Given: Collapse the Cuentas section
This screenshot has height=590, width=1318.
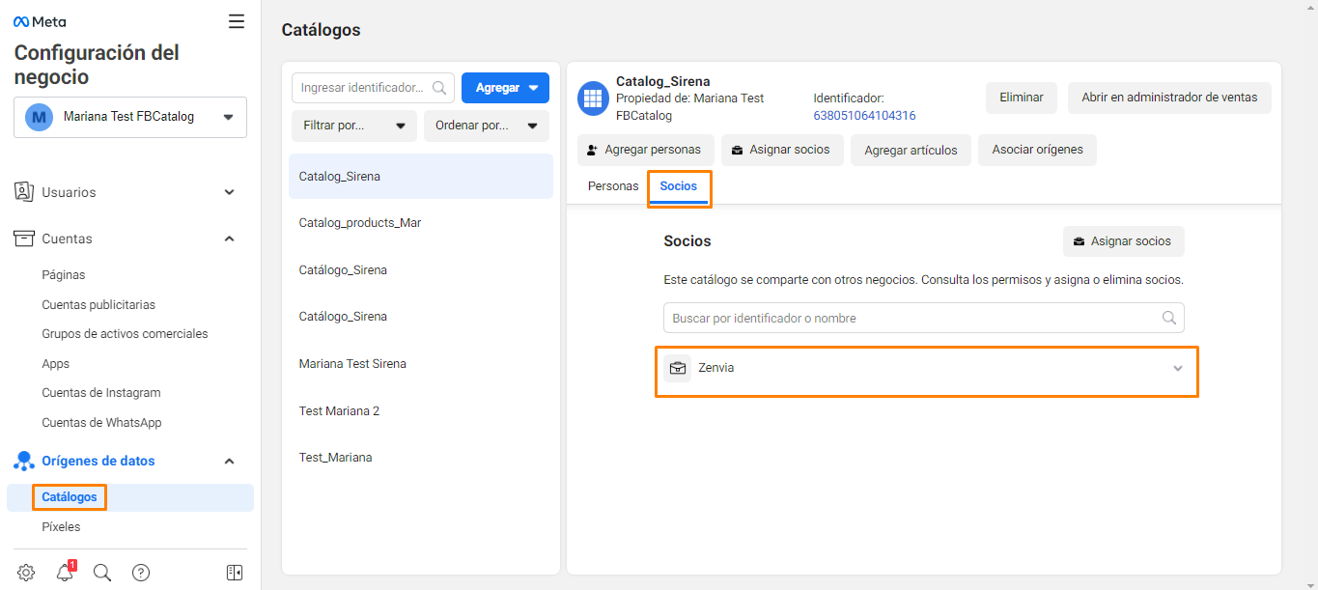Looking at the screenshot, I should pyautogui.click(x=230, y=239).
